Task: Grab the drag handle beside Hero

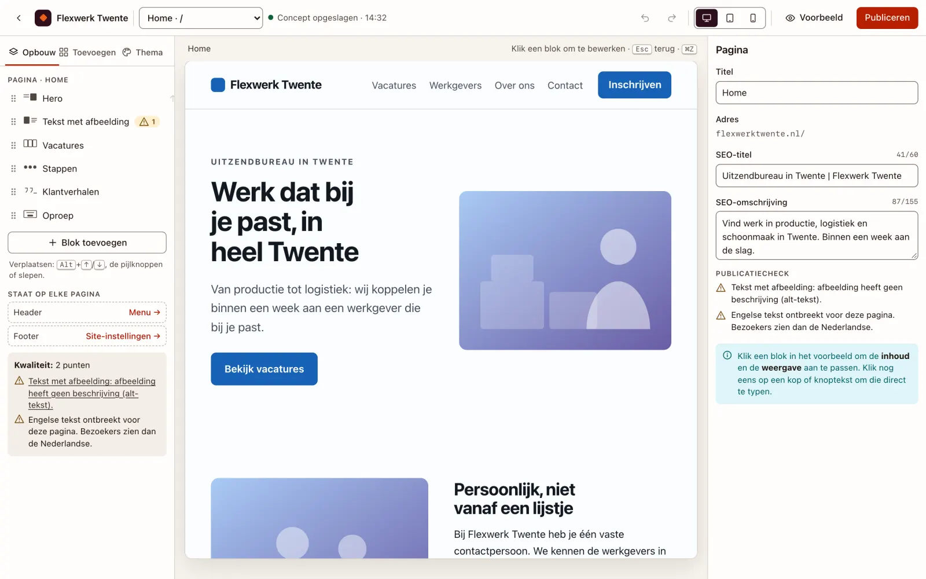Action: point(13,98)
